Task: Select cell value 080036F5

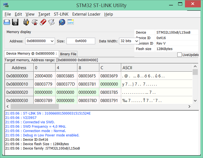Action: coord(88,76)
